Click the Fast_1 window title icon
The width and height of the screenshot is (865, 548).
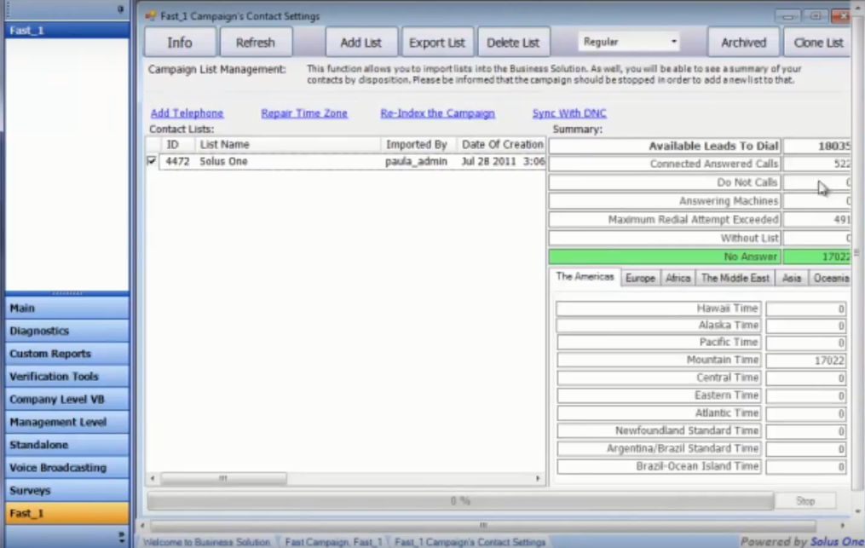click(x=151, y=16)
